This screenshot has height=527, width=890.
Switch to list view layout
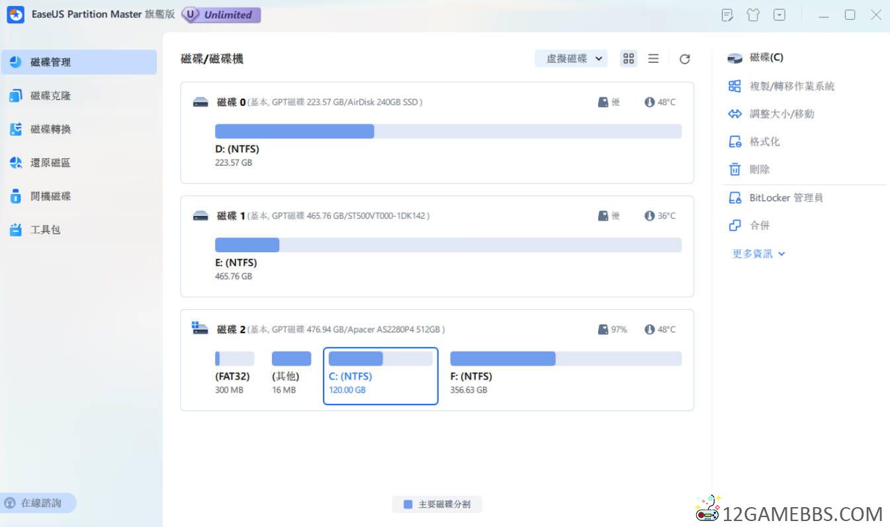[653, 58]
